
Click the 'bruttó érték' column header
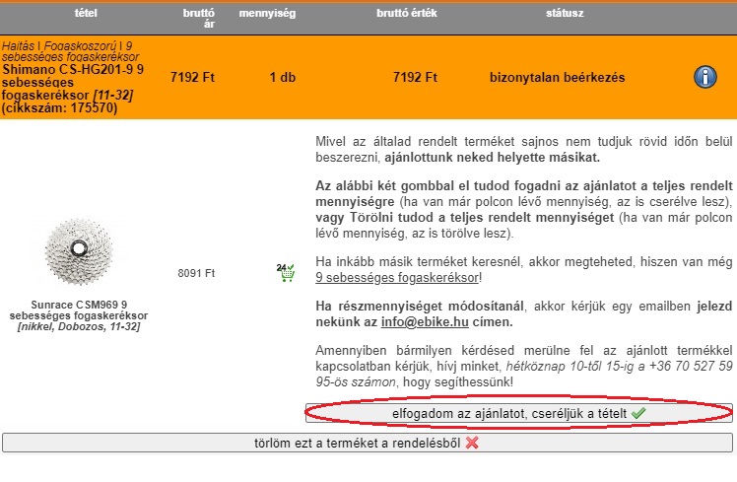407,13
